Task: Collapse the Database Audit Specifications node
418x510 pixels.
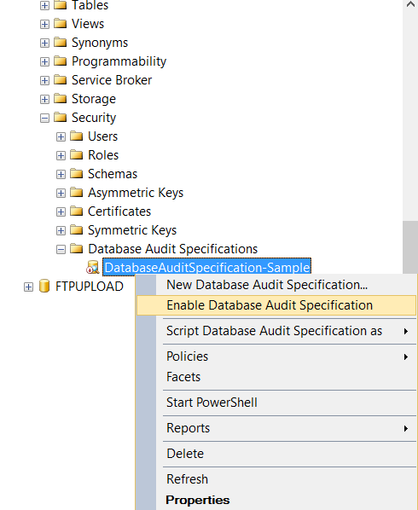Action: point(61,250)
